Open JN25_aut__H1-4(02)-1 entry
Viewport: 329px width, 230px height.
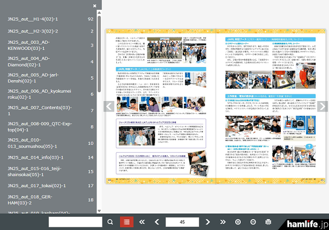(33, 19)
